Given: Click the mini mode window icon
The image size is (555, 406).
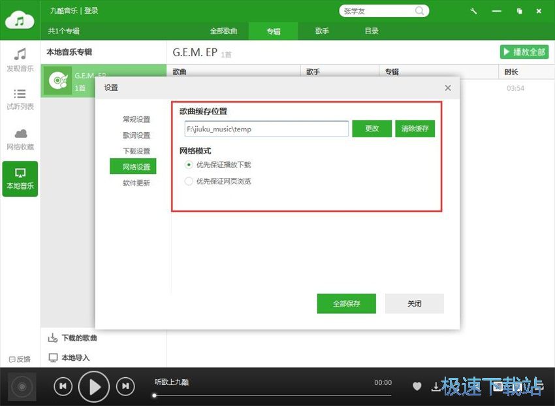Looking at the screenshot, I should pos(519,11).
